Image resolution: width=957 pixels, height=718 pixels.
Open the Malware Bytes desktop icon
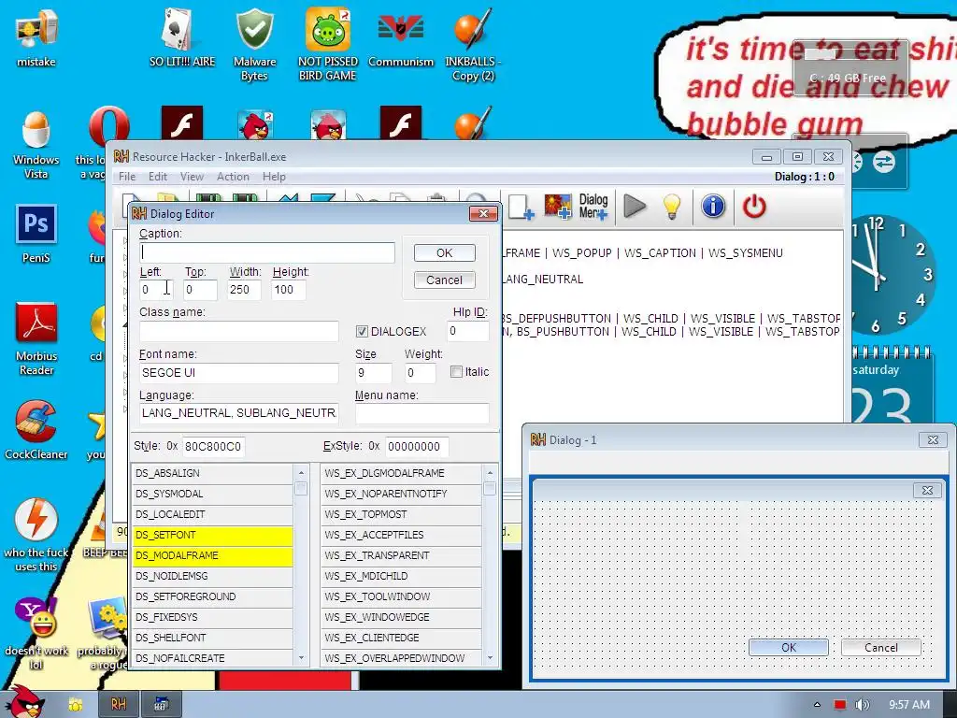(254, 44)
